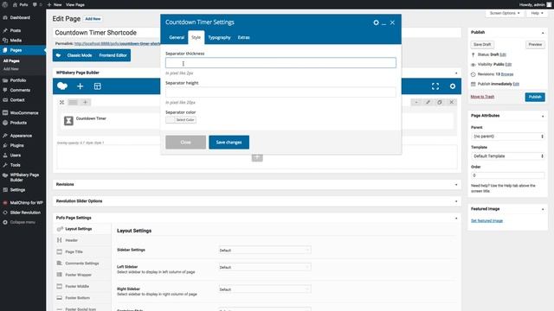Open the Help dropdown
The height and width of the screenshot is (311, 554).
tap(537, 13)
